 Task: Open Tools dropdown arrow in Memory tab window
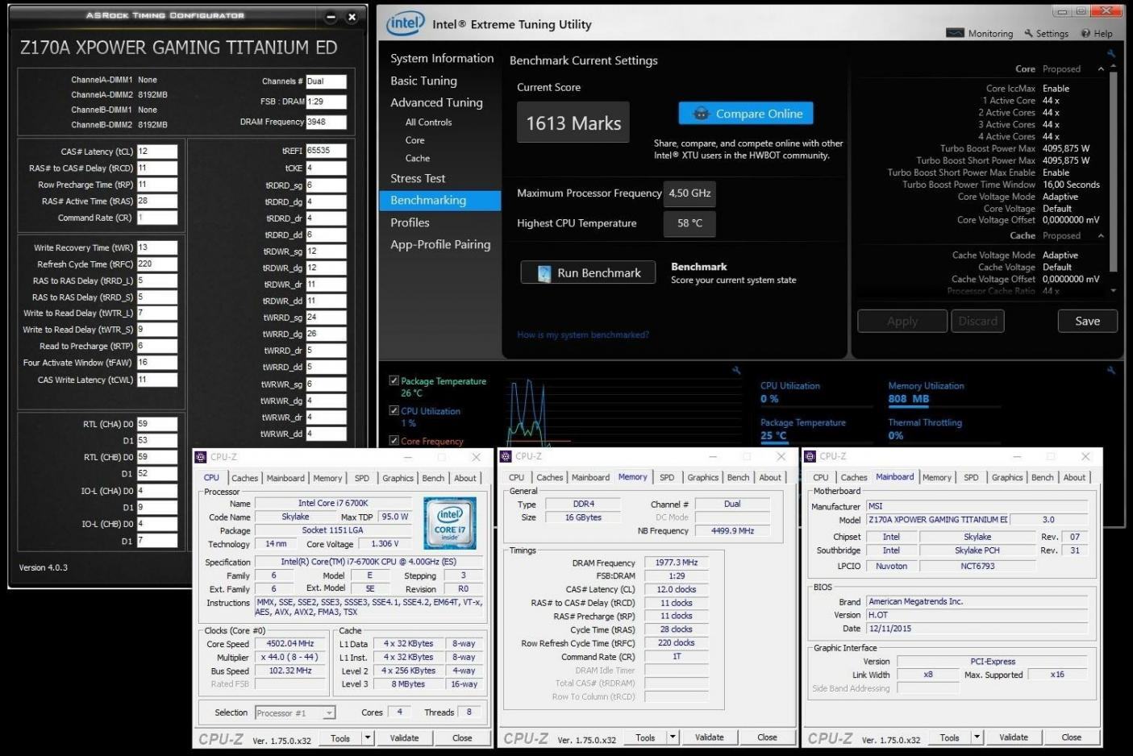[673, 737]
